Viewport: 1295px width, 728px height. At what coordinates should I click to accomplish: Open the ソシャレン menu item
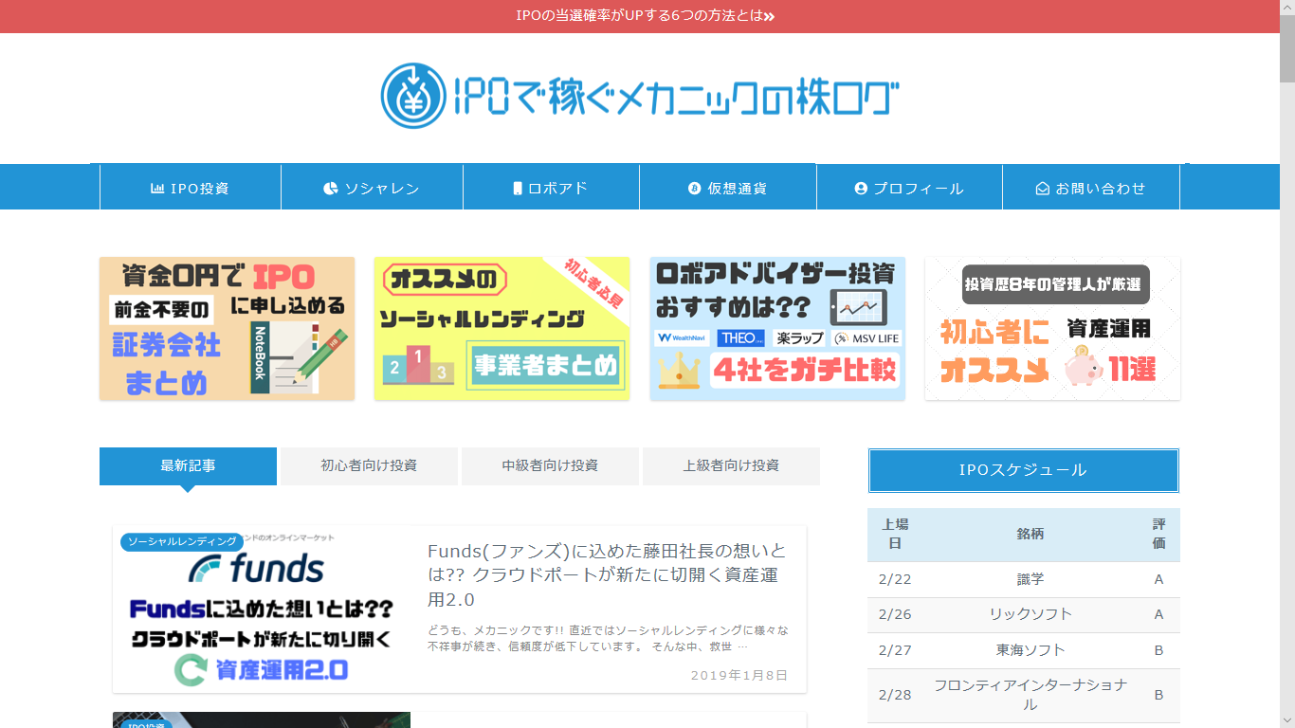[372, 188]
